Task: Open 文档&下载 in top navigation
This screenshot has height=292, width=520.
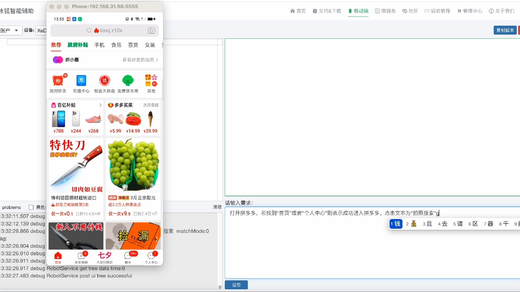Action: (327, 11)
